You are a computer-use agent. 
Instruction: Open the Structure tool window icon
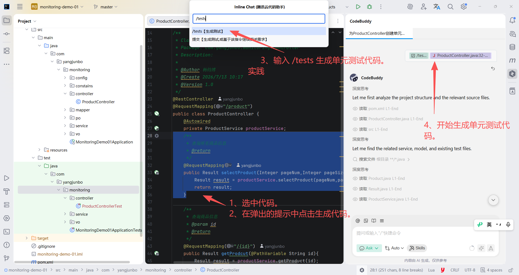[7, 51]
